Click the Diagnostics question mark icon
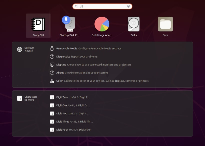 [52, 57]
